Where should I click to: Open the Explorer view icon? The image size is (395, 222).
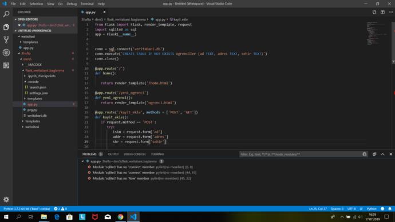tap(6, 27)
